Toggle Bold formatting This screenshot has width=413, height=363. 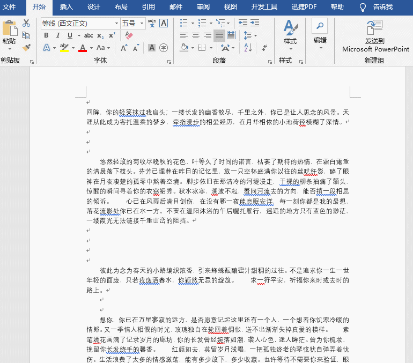coord(46,35)
